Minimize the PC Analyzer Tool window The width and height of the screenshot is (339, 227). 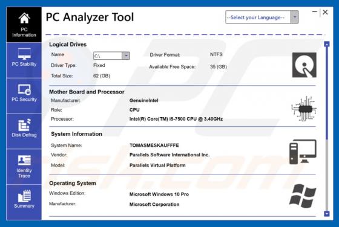point(315,12)
